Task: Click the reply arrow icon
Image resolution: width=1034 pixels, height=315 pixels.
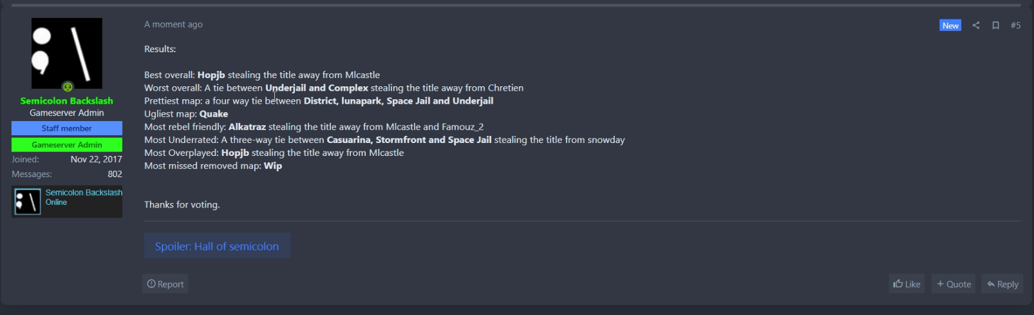Action: click(991, 284)
